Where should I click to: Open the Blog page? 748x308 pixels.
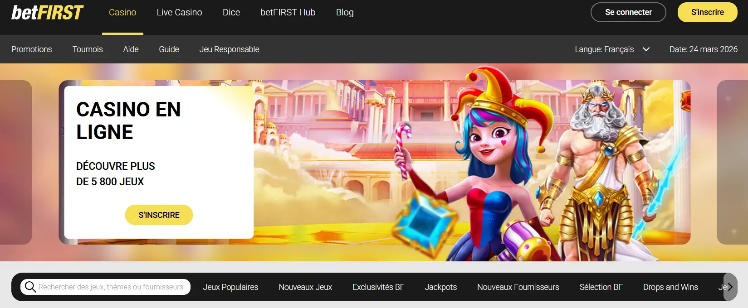[x=345, y=13]
